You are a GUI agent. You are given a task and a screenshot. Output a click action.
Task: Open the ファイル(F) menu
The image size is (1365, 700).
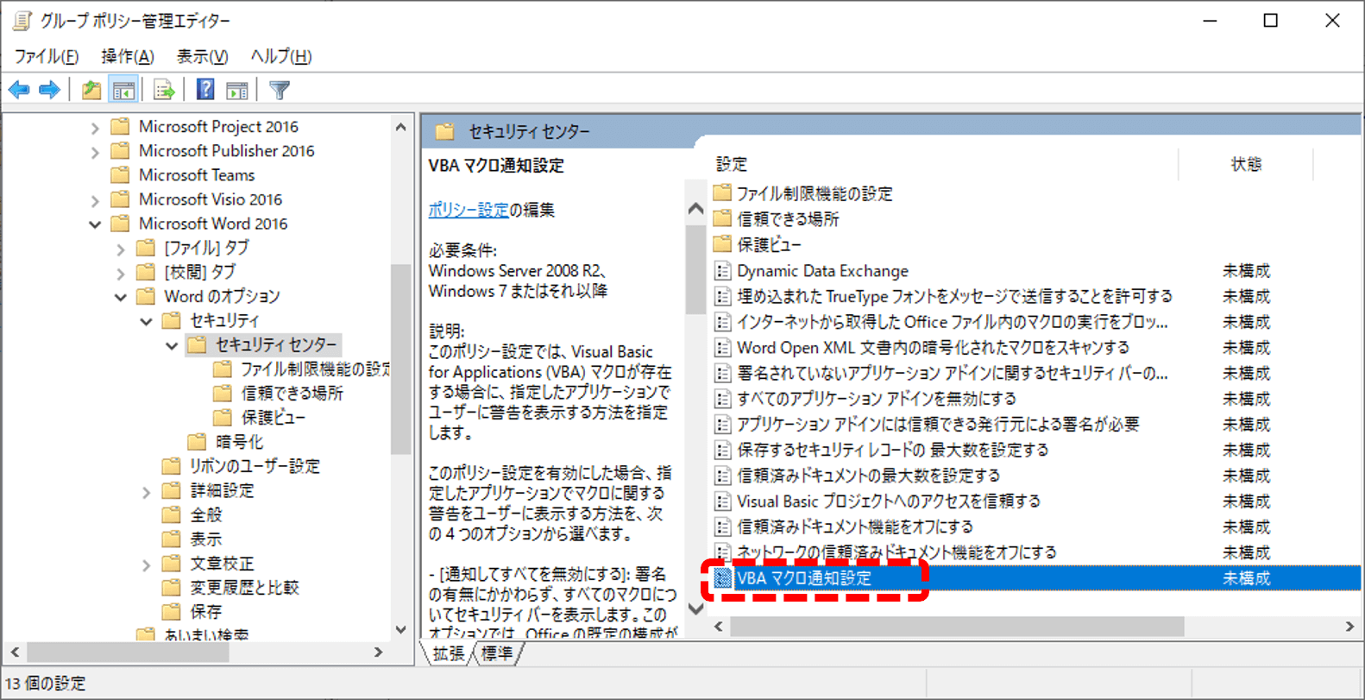pyautogui.click(x=47, y=56)
